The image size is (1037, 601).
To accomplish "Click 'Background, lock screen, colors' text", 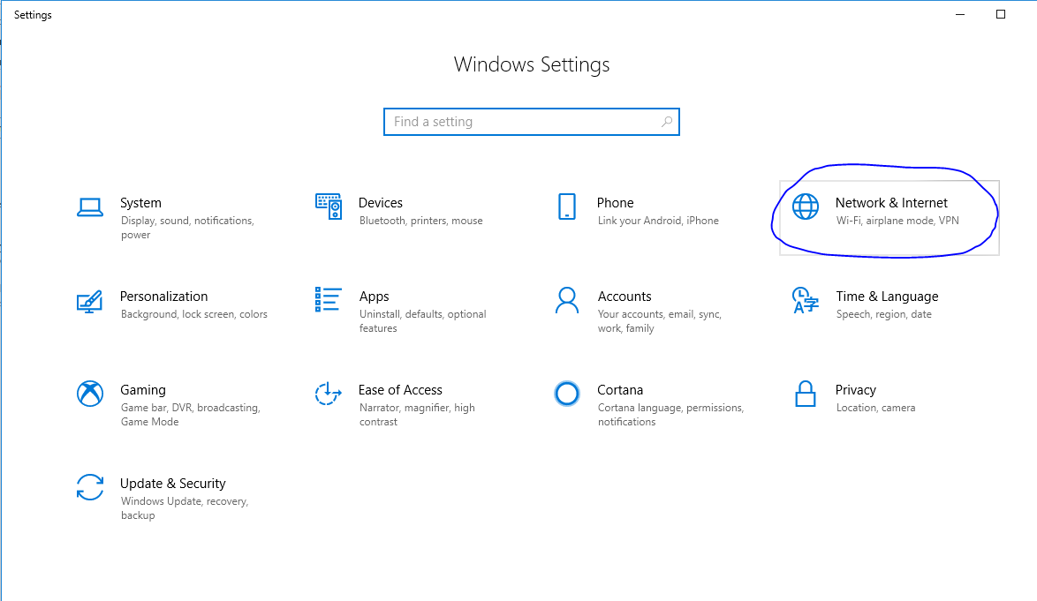I will click(x=194, y=314).
